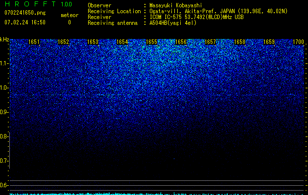Click frequency axis label 0.9
308x195 pixels.
[x=4, y=112]
